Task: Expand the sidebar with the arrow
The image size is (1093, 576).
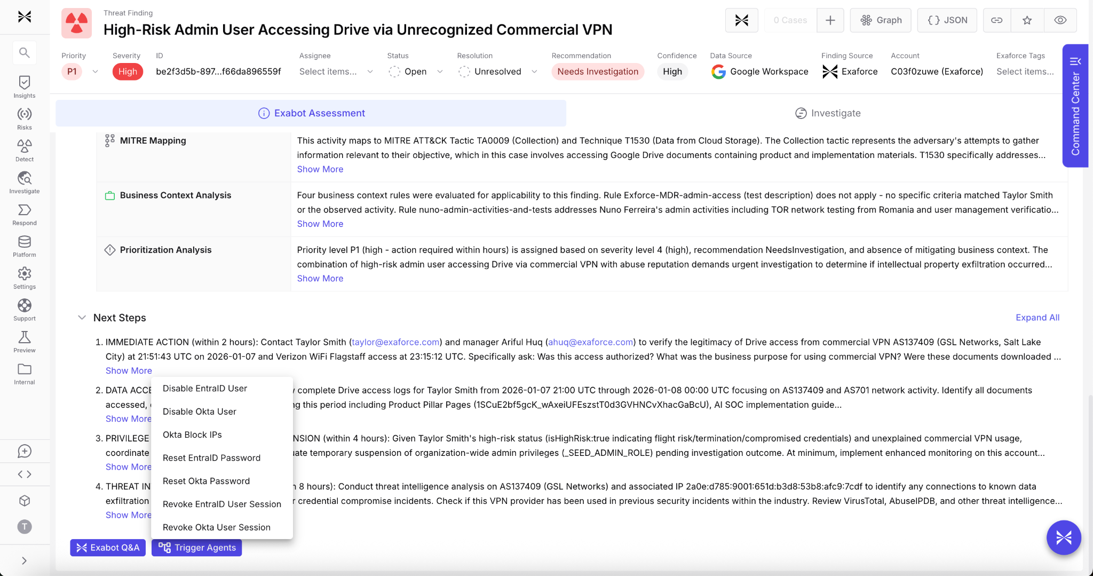Action: click(25, 561)
